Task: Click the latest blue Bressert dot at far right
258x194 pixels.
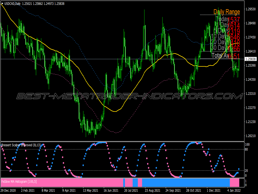Action: pyautogui.click(x=239, y=169)
